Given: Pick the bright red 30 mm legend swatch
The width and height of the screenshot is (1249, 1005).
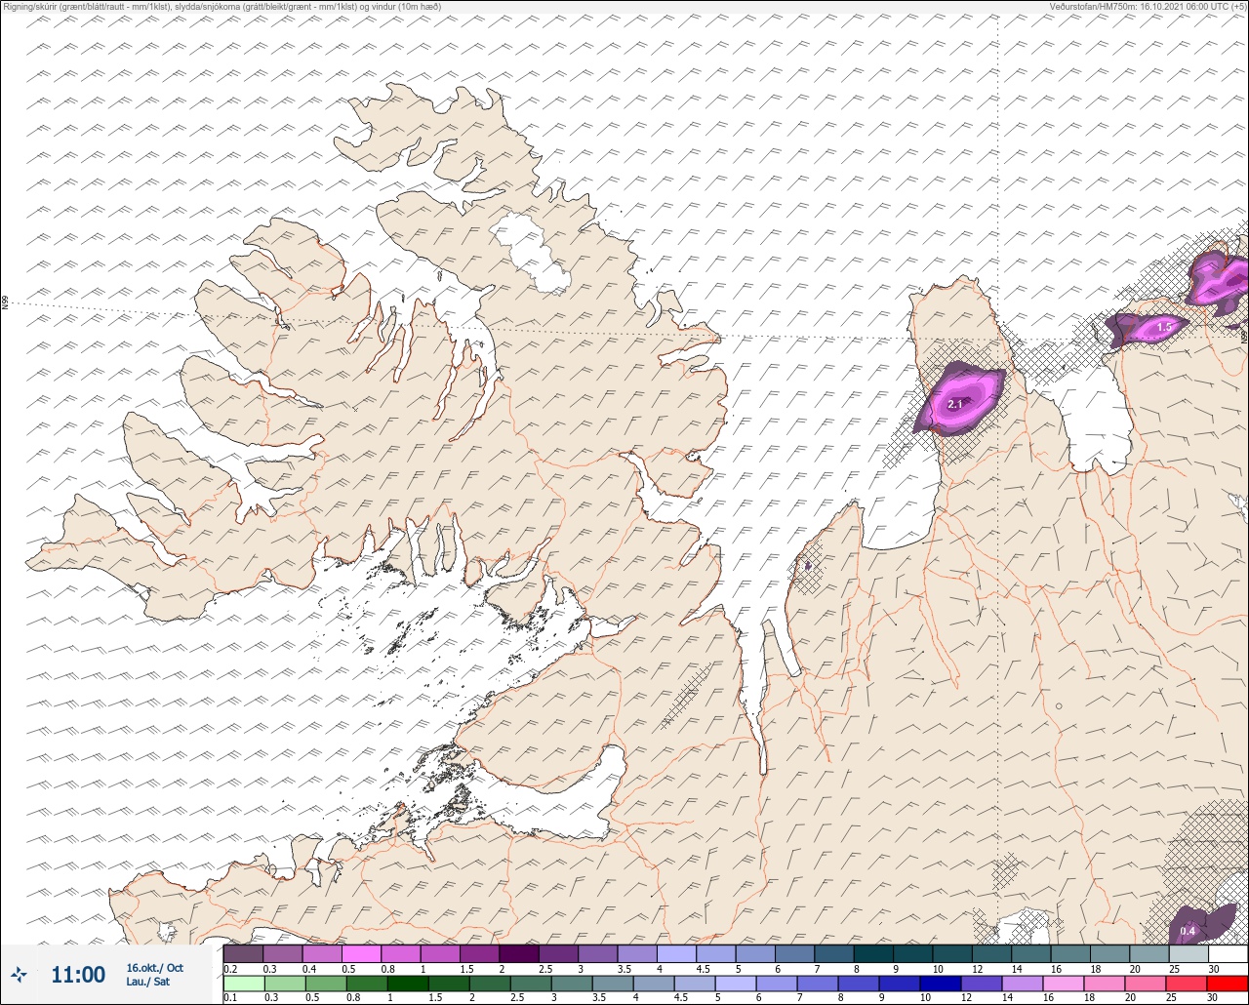Looking at the screenshot, I should point(1227,984).
